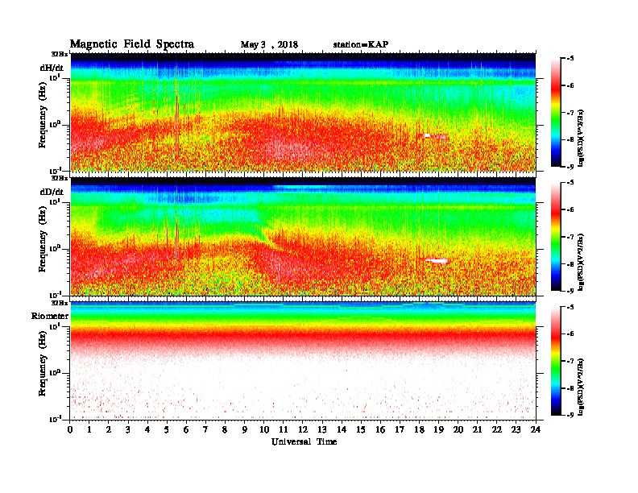Click the '10' hour tick label on the time axis
Screen dimensions: 638x493
(x=264, y=429)
